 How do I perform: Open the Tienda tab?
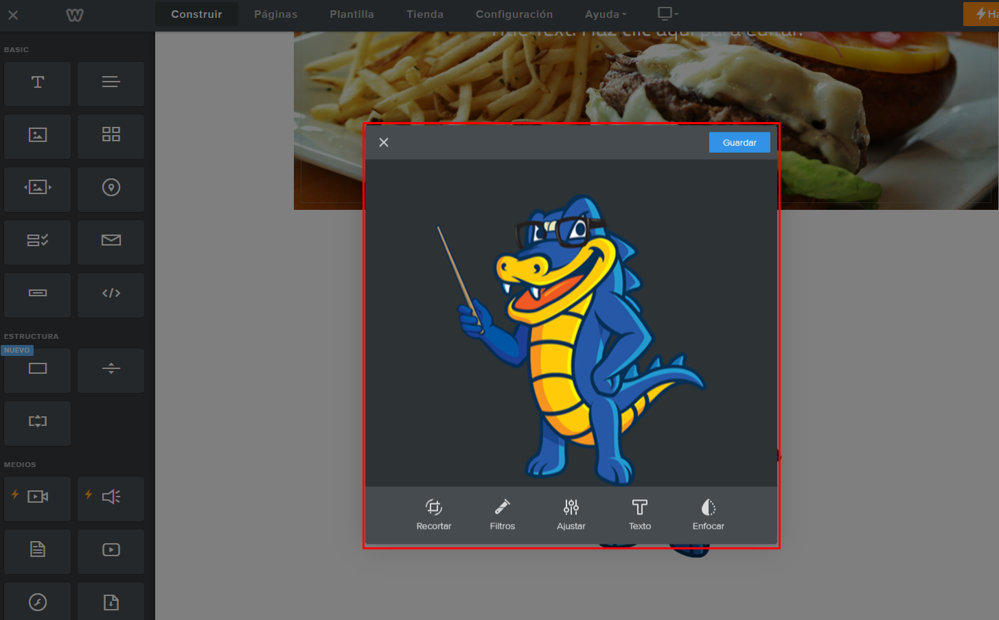[425, 14]
